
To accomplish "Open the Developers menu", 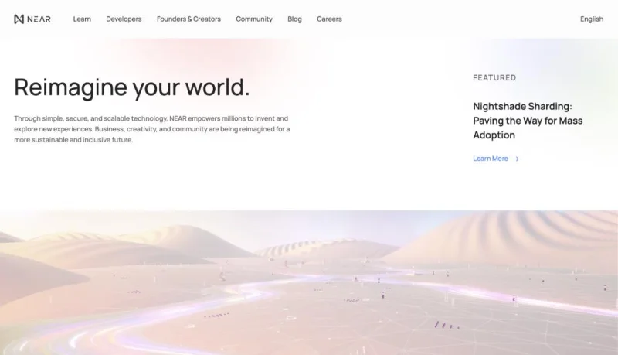I will (x=124, y=19).
